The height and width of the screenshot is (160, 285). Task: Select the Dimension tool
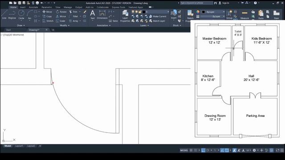pos(102,15)
